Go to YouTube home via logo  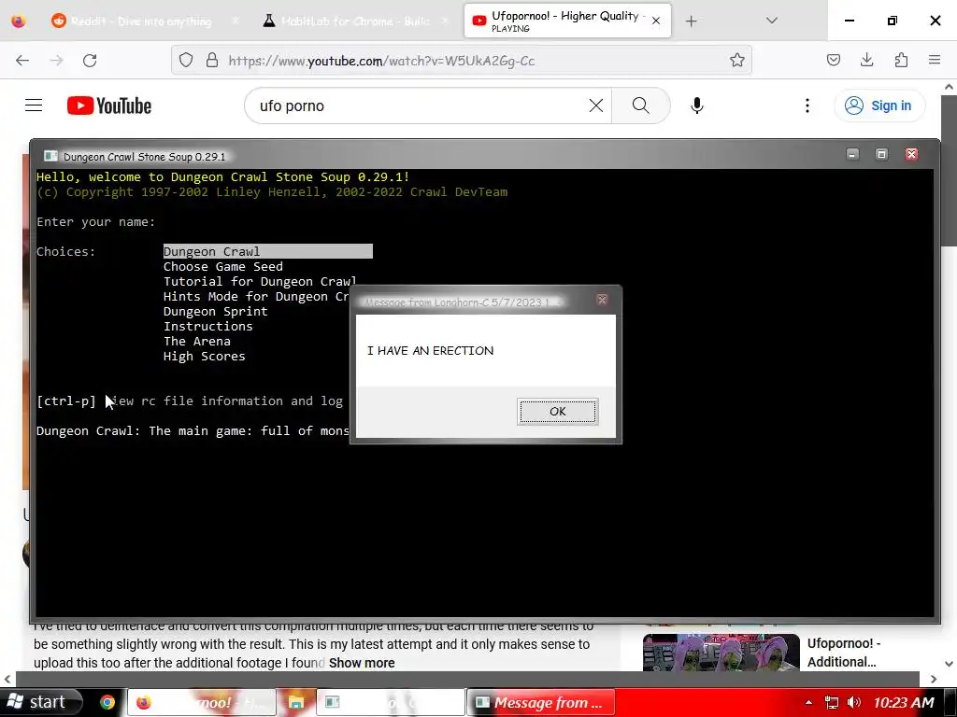(109, 105)
